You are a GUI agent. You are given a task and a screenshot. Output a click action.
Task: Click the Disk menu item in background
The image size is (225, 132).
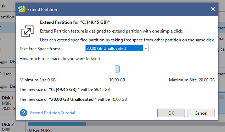point(3,6)
